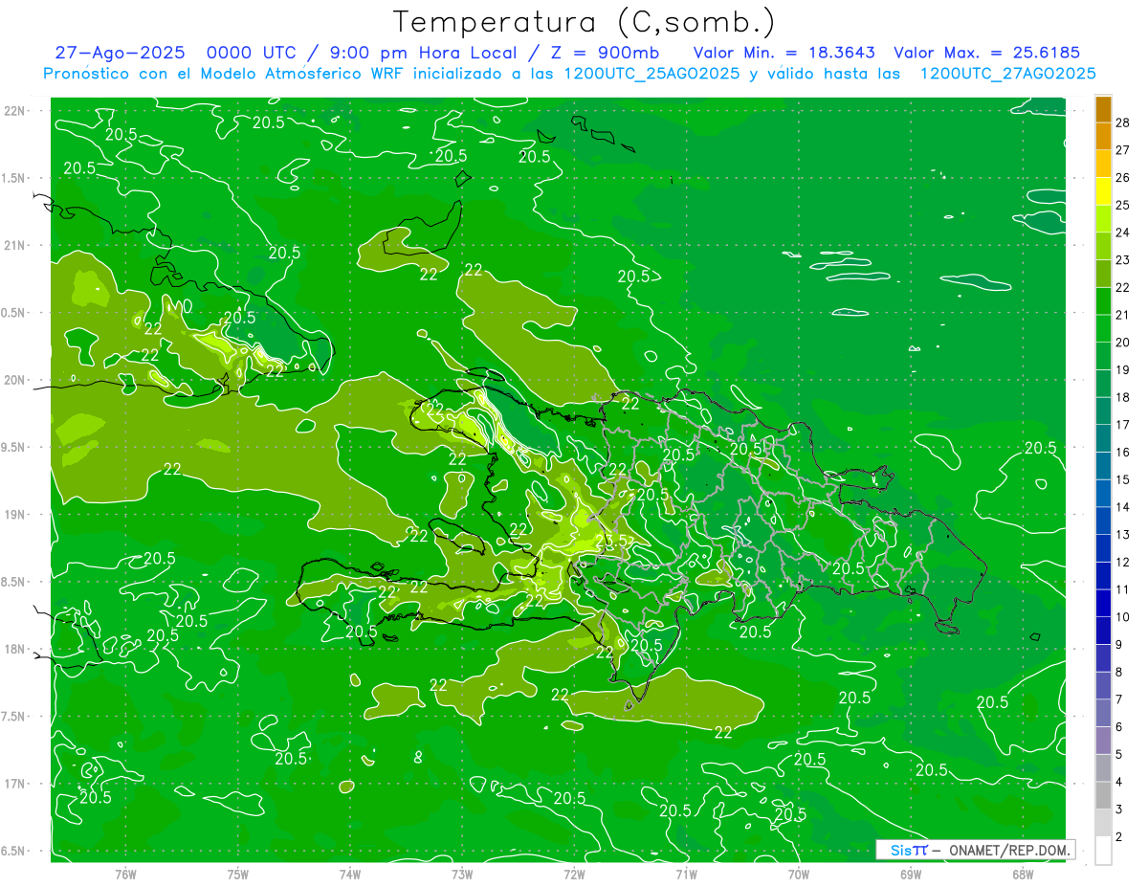Click the "20N" latitude axis label
Viewport: 1148px width, 887px height.
(14, 380)
